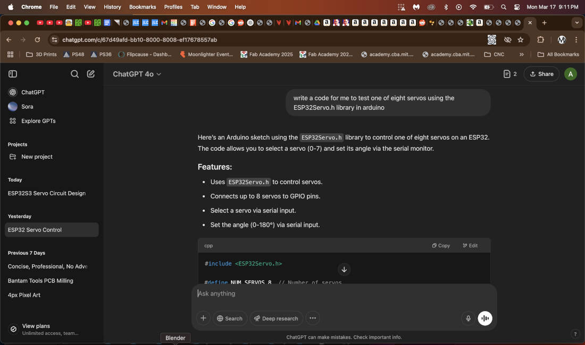This screenshot has width=585, height=345.
Task: Bookmark this page with the star icon
Action: (x=521, y=40)
